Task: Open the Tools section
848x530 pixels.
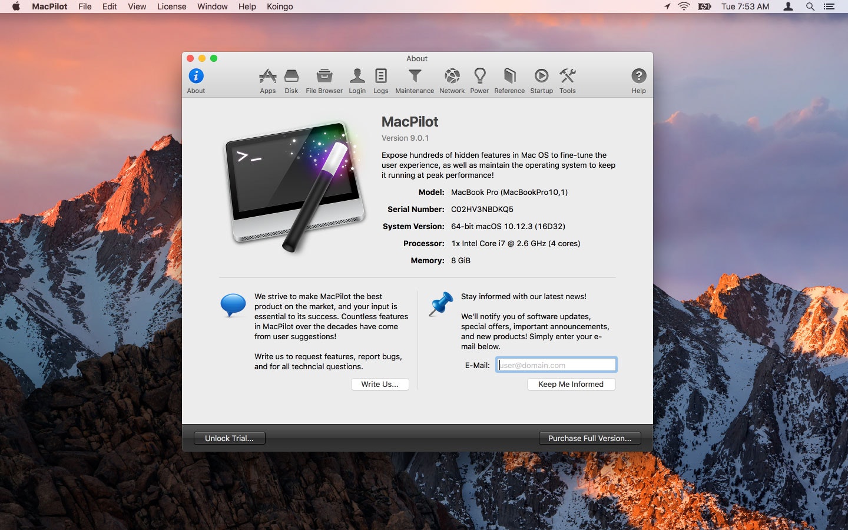Action: click(567, 80)
